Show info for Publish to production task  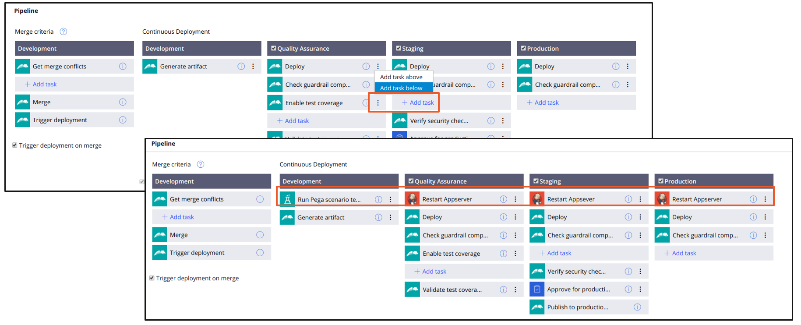tap(637, 307)
